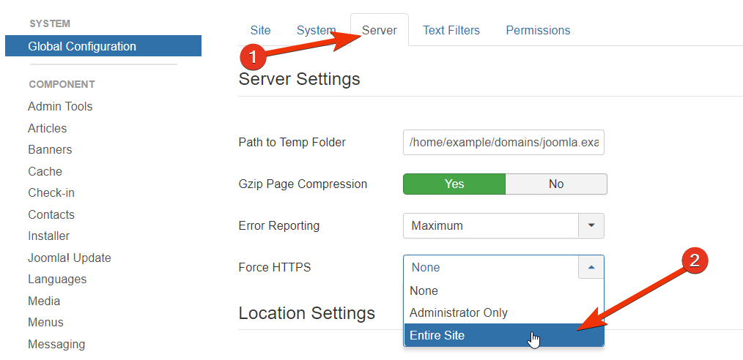Select Global Configuration in the sidebar

pyautogui.click(x=103, y=46)
